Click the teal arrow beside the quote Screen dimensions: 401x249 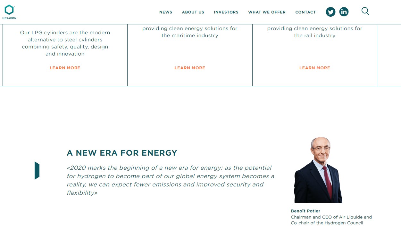point(37,170)
